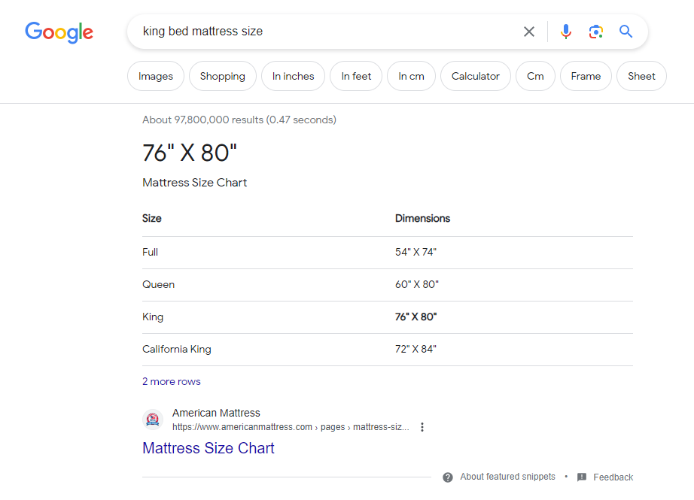Send Feedback about this result

613,477
